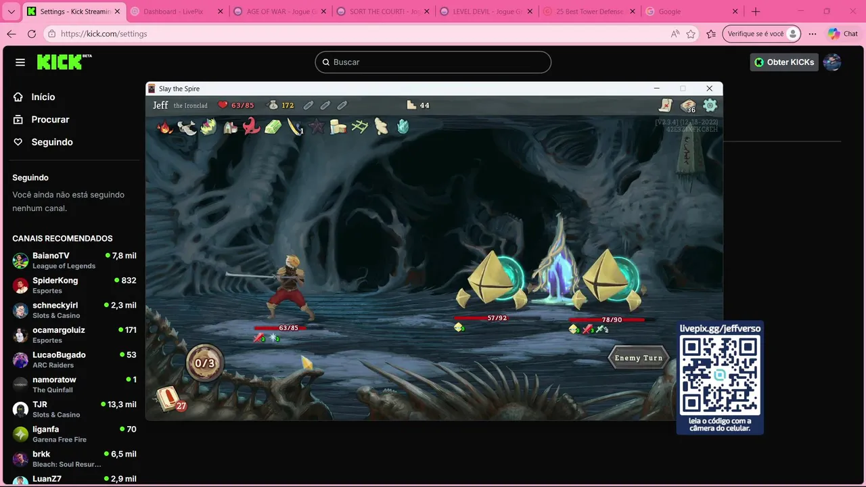Open ocamargoluiz recommended channel
Image resolution: width=866 pixels, height=487 pixels.
pos(74,335)
